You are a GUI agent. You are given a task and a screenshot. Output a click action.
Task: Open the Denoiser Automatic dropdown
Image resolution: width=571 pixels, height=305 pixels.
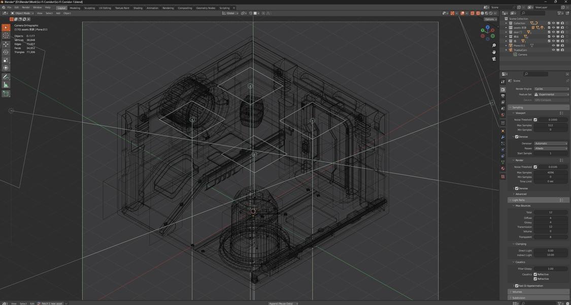550,143
